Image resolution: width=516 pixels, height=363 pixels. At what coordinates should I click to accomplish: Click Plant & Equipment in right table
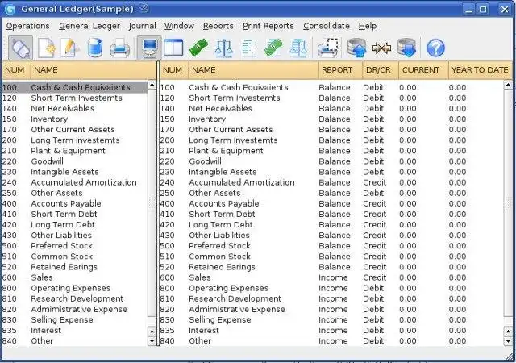coord(226,151)
